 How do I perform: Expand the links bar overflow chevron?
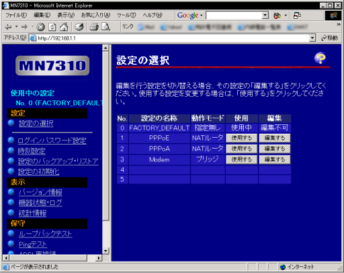[x=339, y=24]
